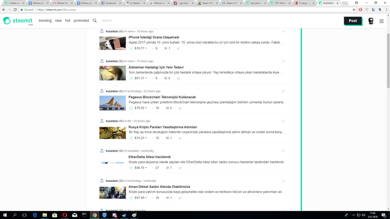This screenshot has width=390, height=219.
Task: Upvote the Pegasus Blockchain Teknolojisi Kullanacak post
Action: coord(131,108)
